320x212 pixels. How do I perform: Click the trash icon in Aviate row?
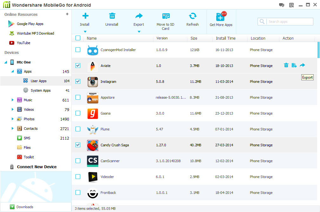click(286, 65)
